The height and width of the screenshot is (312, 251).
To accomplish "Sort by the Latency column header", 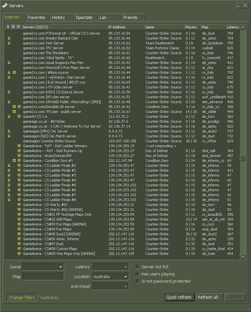I will 233,27.
